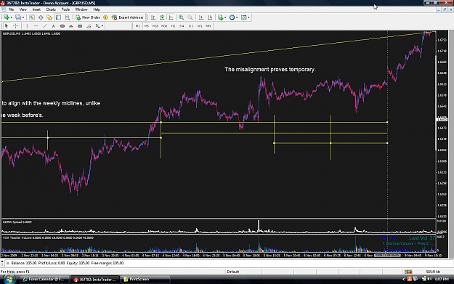Open the Windows Start menu

tap(9, 279)
